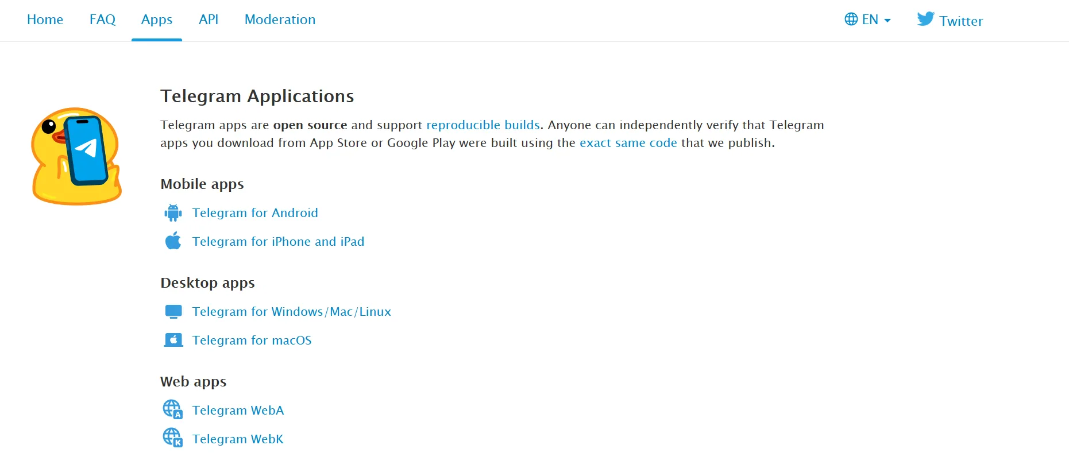Click the Twitter bird icon

click(x=925, y=19)
